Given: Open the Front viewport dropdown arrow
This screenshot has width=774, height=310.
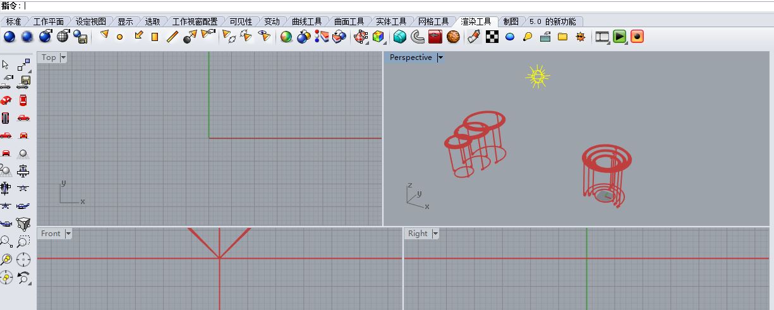Looking at the screenshot, I should point(68,234).
